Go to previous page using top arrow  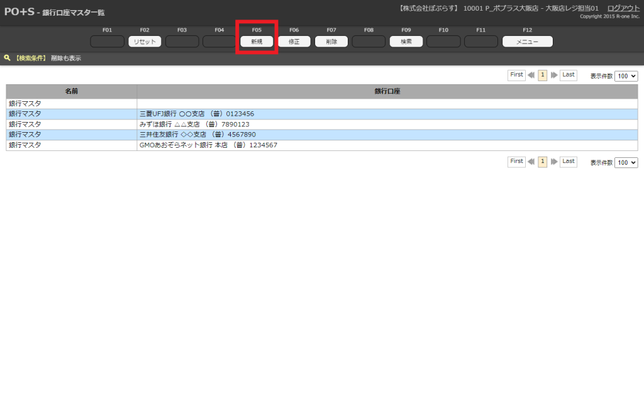pos(531,75)
